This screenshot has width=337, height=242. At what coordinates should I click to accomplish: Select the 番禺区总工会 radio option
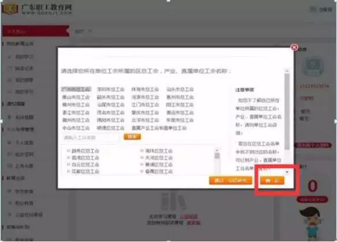coord(142,171)
